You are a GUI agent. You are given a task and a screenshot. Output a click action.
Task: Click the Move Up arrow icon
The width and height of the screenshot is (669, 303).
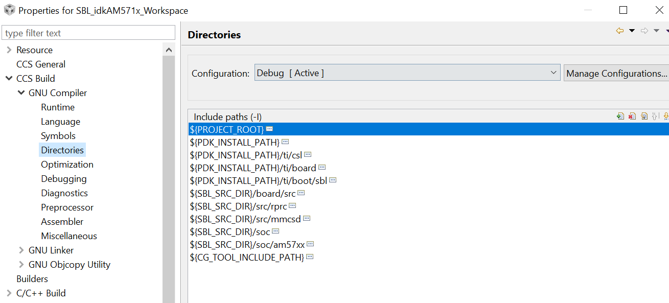[x=655, y=116]
